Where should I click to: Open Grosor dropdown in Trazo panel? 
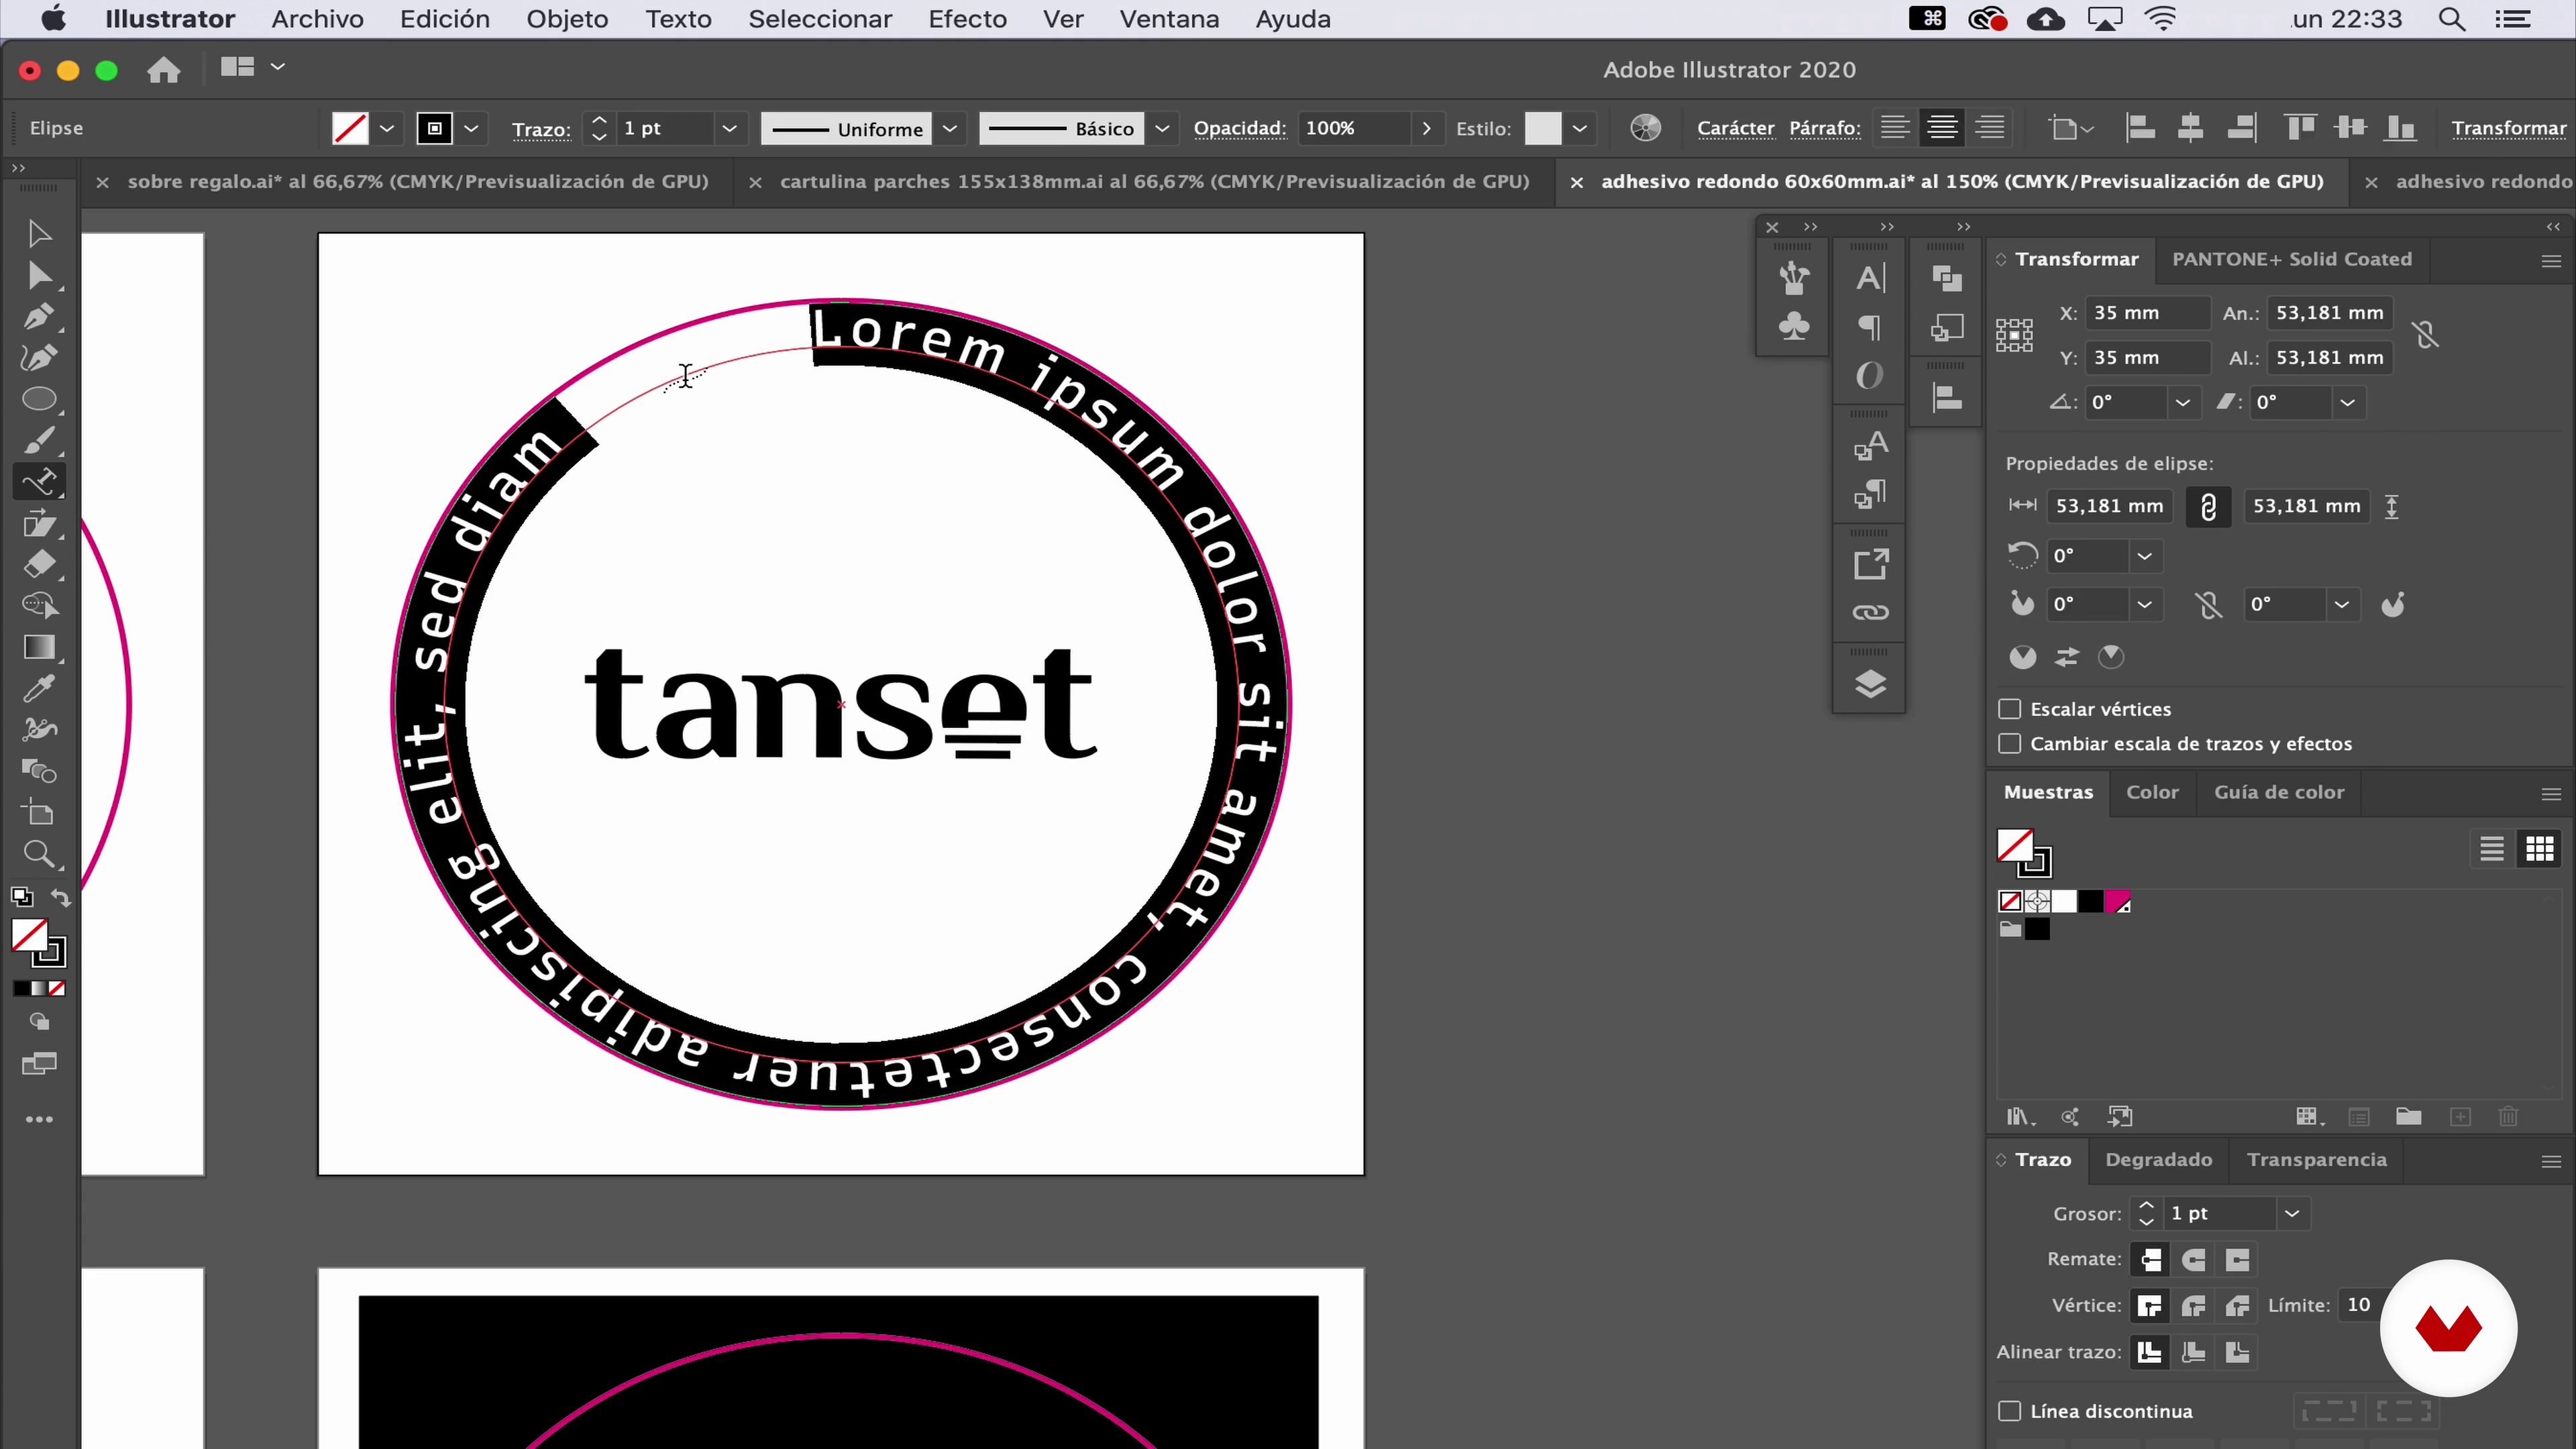[x=2292, y=1214]
